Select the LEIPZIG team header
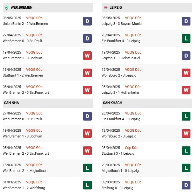Image resolution: width=193 pixels, height=192 pixels. pos(147,8)
